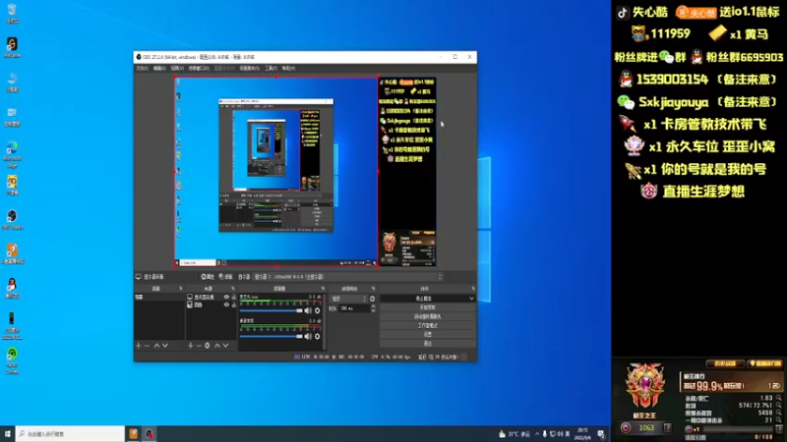Lock the display capture source
The width and height of the screenshot is (787, 442).
[x=233, y=297]
